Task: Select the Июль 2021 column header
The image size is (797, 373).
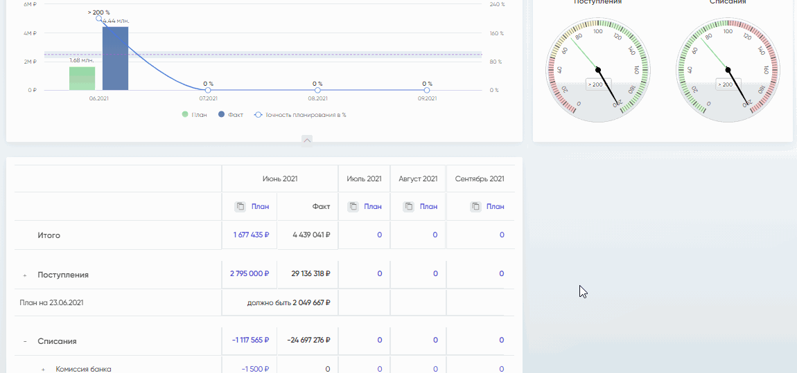Action: pos(364,179)
